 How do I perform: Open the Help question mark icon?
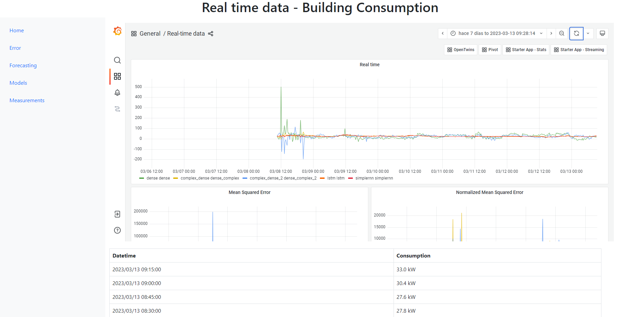click(x=117, y=230)
